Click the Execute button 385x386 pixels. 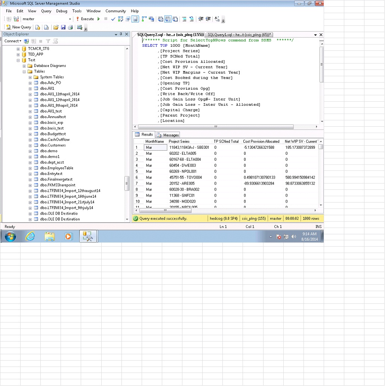tap(85, 19)
